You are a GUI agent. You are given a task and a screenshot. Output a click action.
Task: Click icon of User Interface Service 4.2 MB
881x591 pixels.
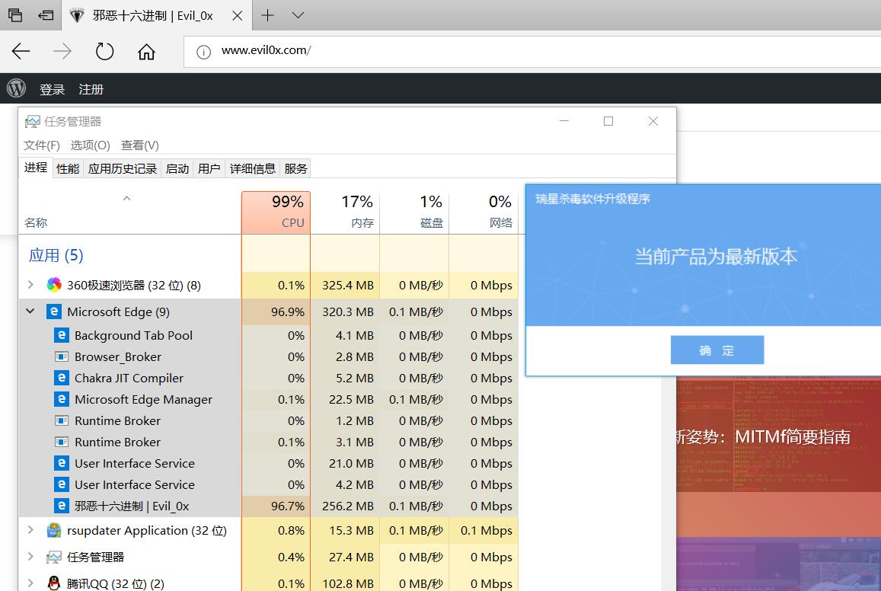point(61,484)
